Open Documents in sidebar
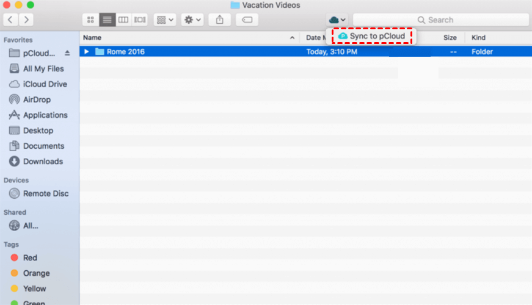The image size is (532, 305). tap(37, 146)
